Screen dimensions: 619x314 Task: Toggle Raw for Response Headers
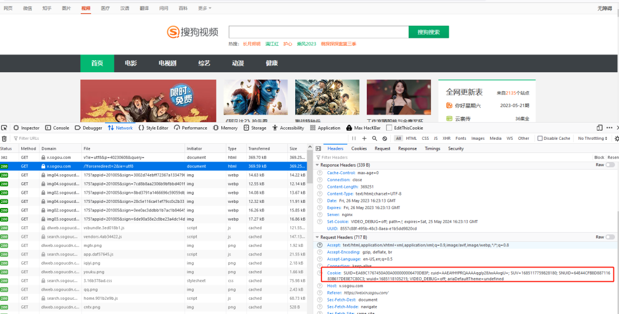click(610, 165)
